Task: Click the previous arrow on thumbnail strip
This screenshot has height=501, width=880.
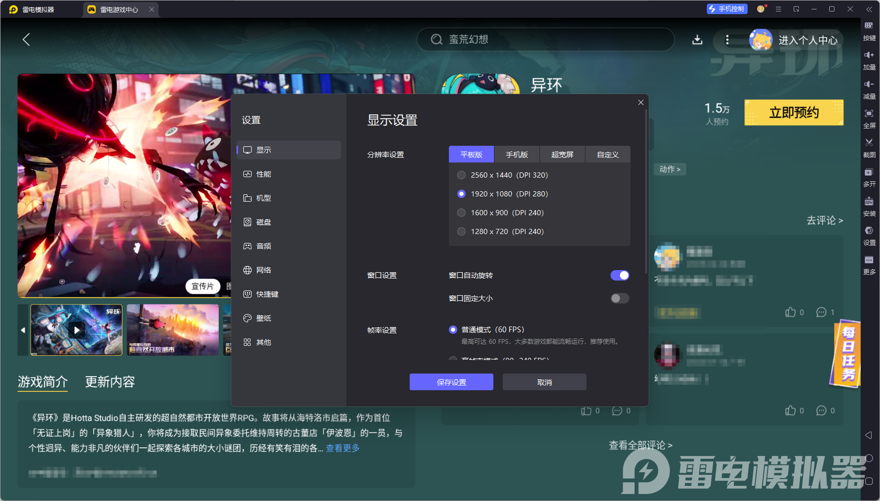Action: [x=22, y=330]
